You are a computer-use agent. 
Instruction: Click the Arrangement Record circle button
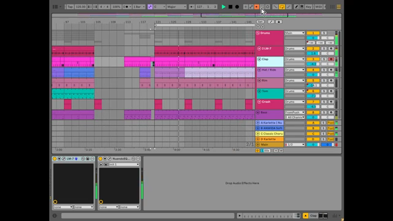tap(237, 7)
